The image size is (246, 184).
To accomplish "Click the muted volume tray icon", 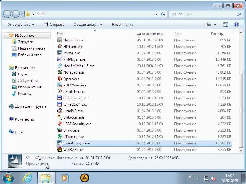I will pos(213,178).
